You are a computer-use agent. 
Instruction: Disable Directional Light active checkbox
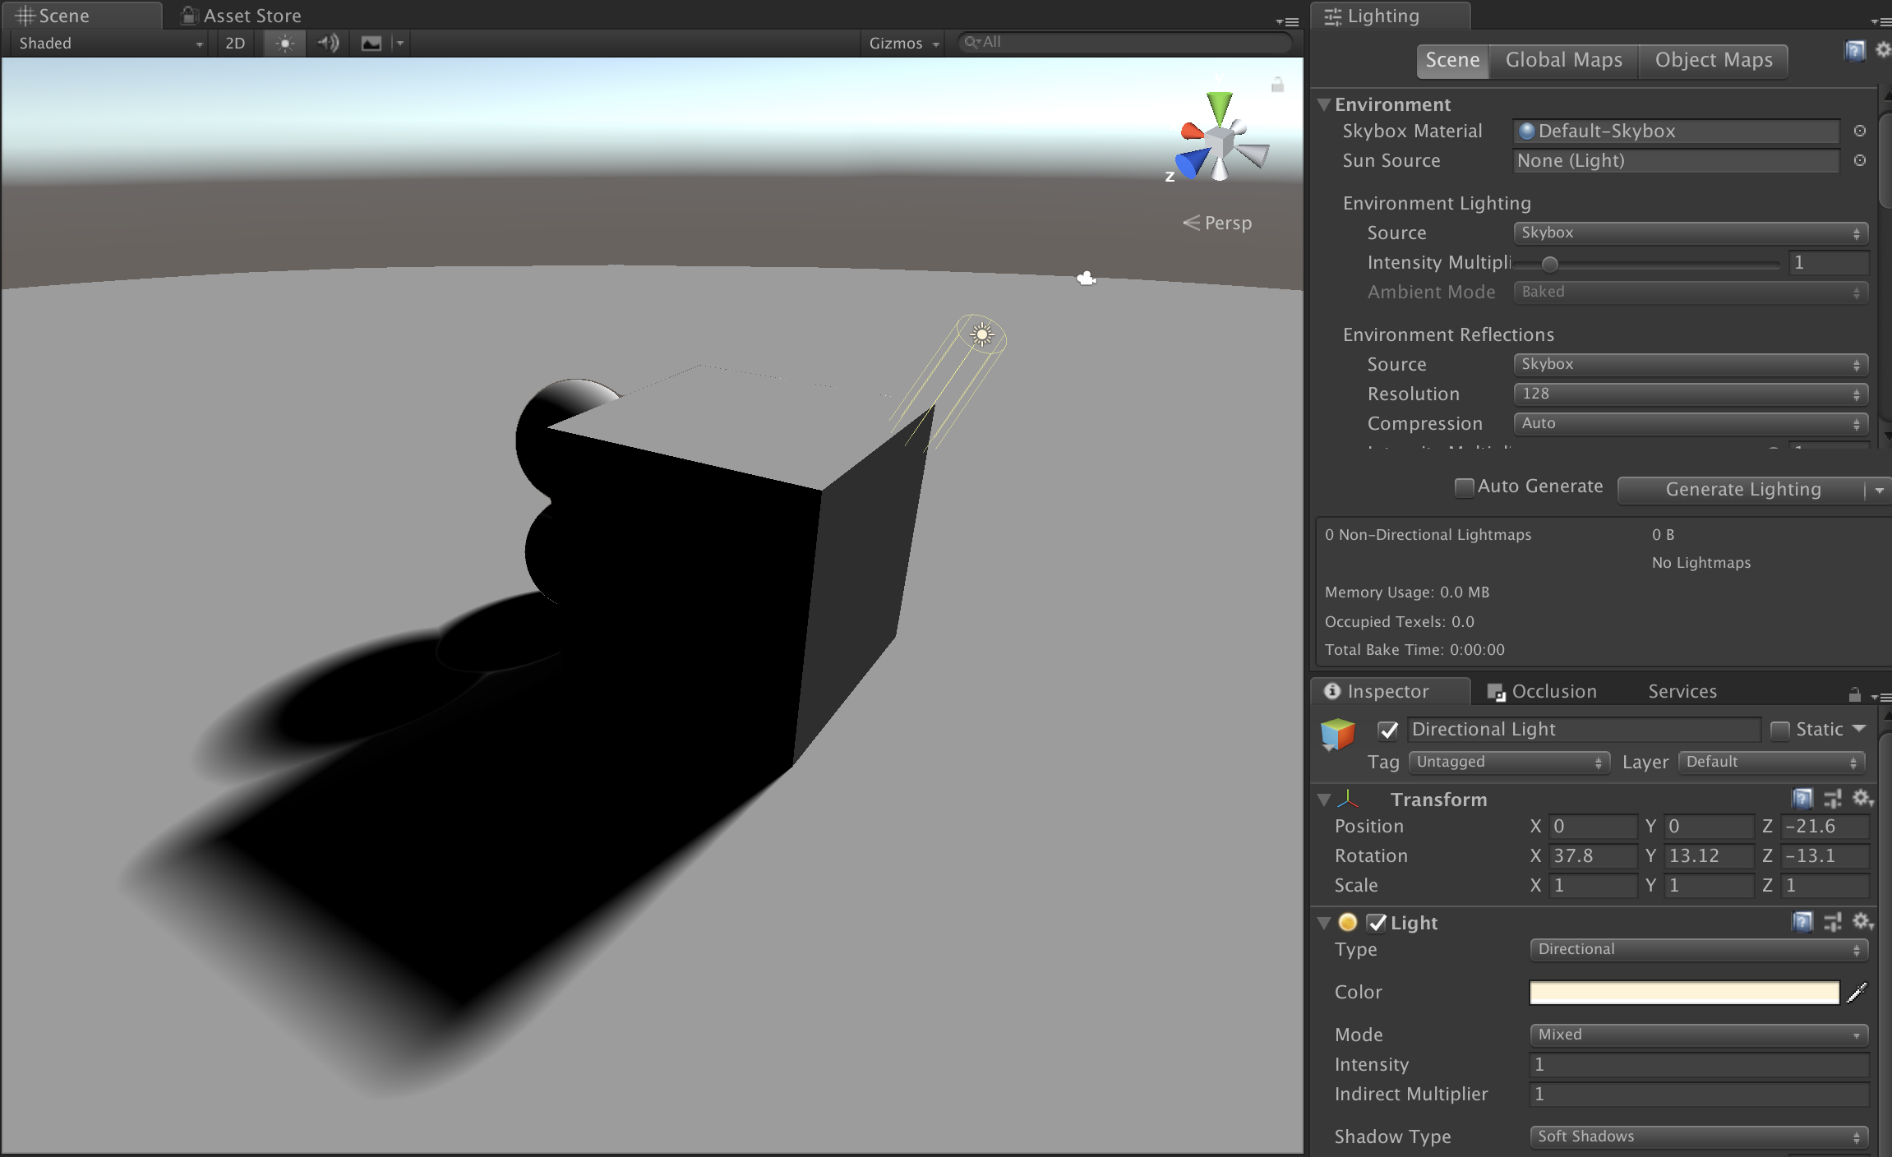1388,730
